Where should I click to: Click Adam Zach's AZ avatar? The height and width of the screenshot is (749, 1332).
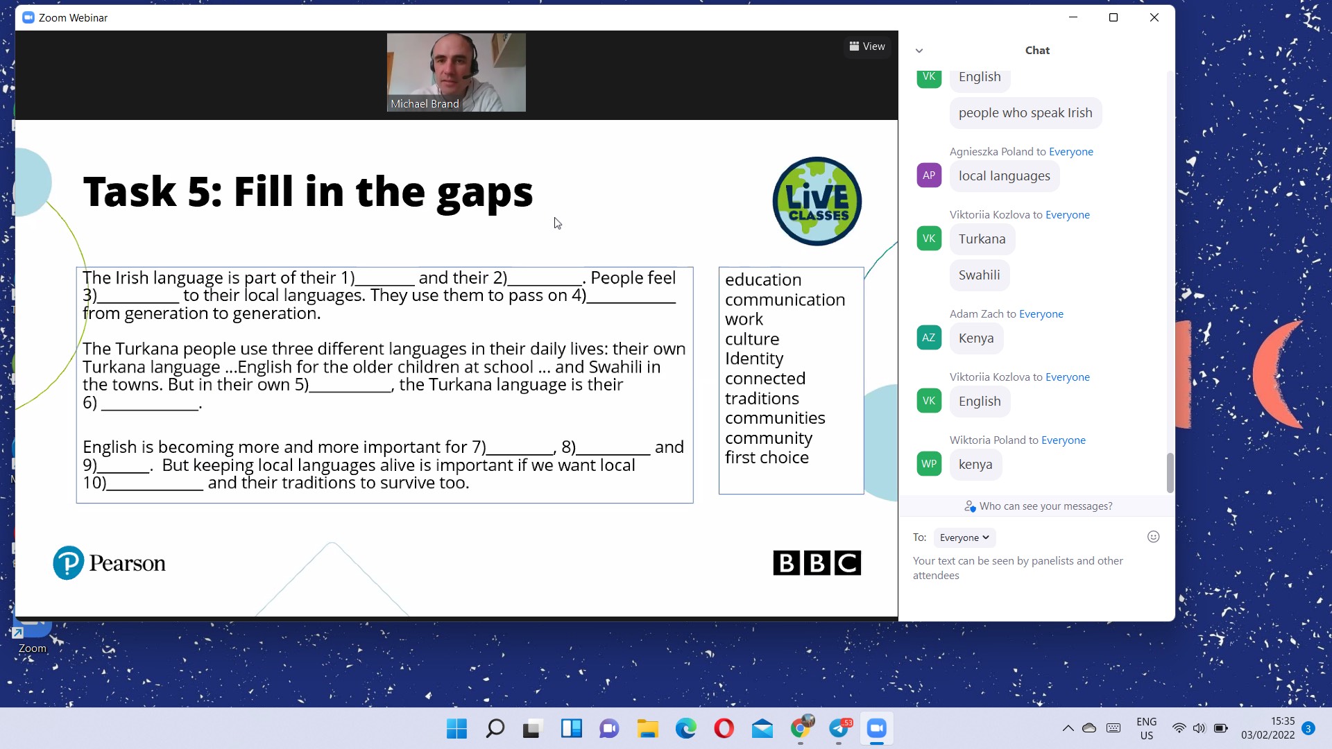tap(929, 338)
